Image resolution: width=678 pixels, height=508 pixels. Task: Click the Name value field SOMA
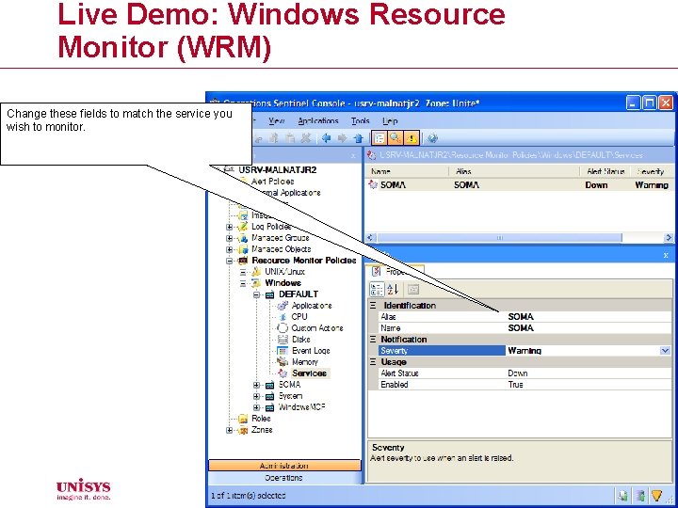589,328
